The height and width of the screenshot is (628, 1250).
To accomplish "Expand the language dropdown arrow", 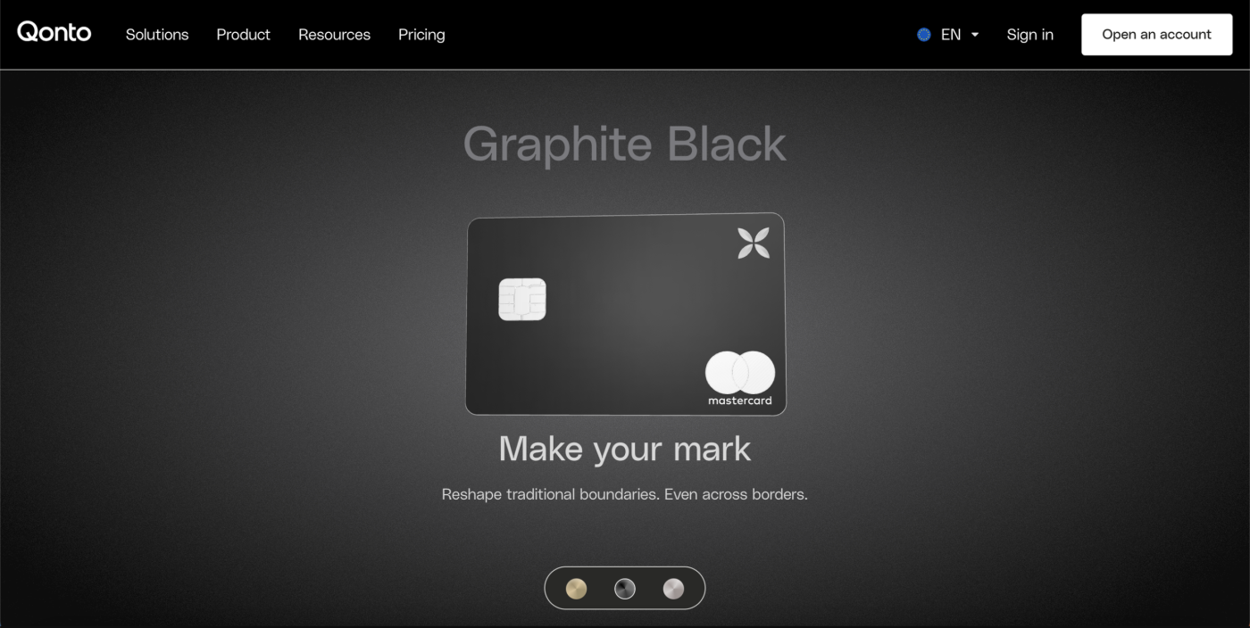I will tap(975, 35).
